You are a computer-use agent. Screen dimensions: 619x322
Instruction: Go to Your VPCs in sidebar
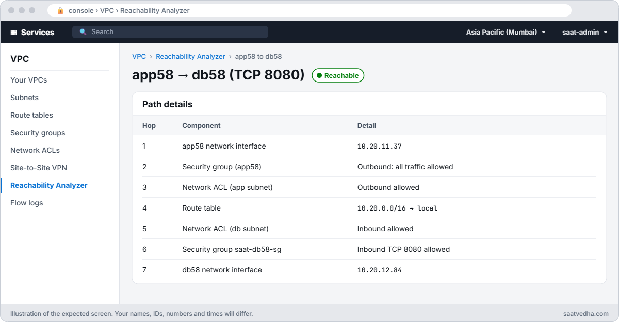[x=29, y=80]
